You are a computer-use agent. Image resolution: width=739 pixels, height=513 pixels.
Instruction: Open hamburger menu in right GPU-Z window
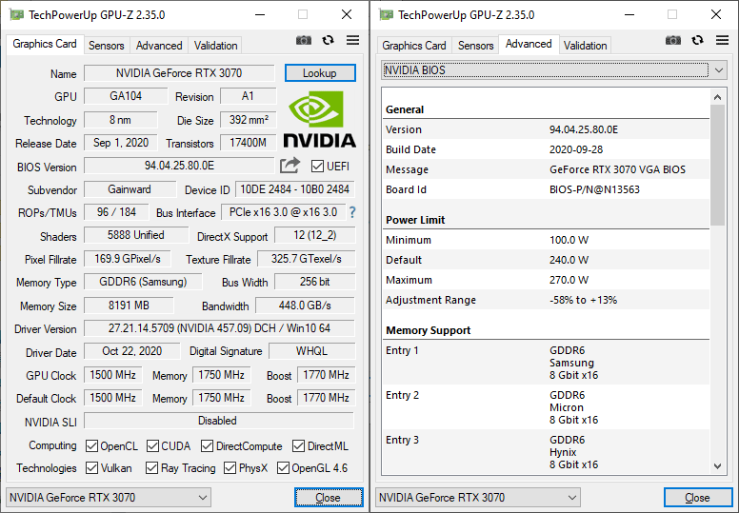(722, 41)
